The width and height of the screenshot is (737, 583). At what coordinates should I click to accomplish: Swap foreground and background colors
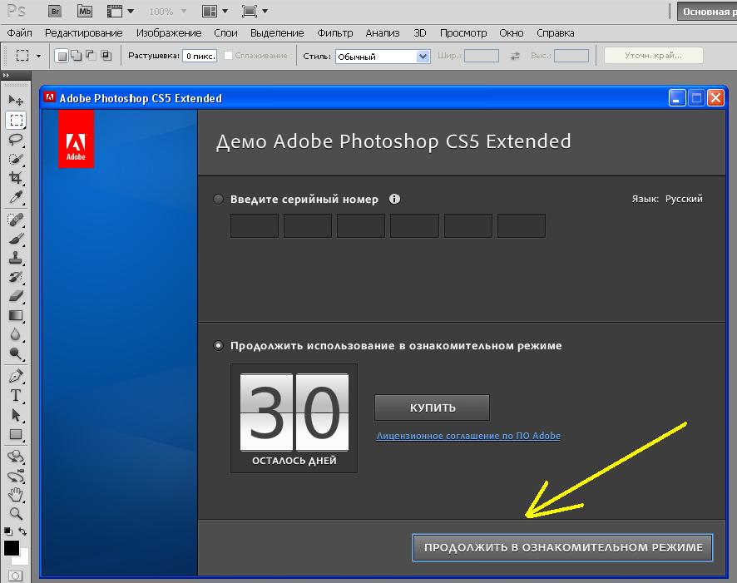coord(22,531)
